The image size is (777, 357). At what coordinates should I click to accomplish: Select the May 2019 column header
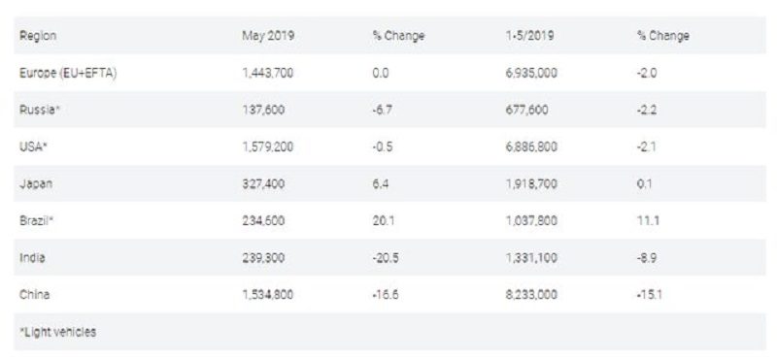point(268,36)
